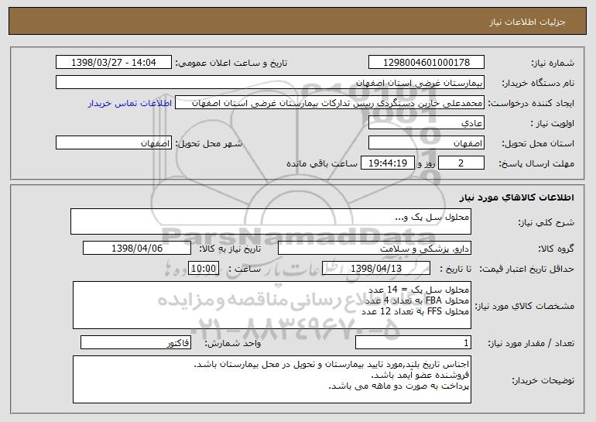
Task: Click the شهر محل تحویل field
Action: pyautogui.click(x=114, y=142)
